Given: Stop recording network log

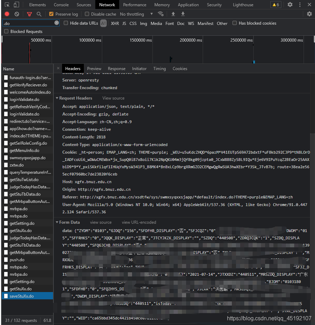Looking at the screenshot, I should 7,14.
